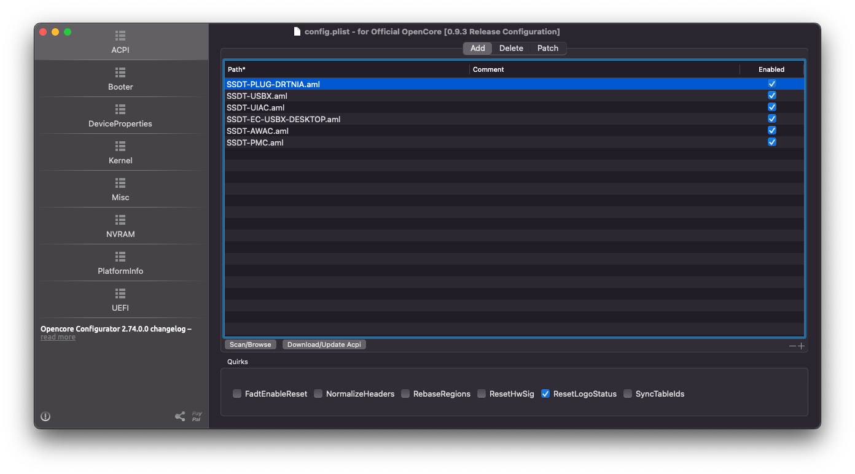
Task: Select the PlatformInfo section icon
Action: (x=120, y=257)
